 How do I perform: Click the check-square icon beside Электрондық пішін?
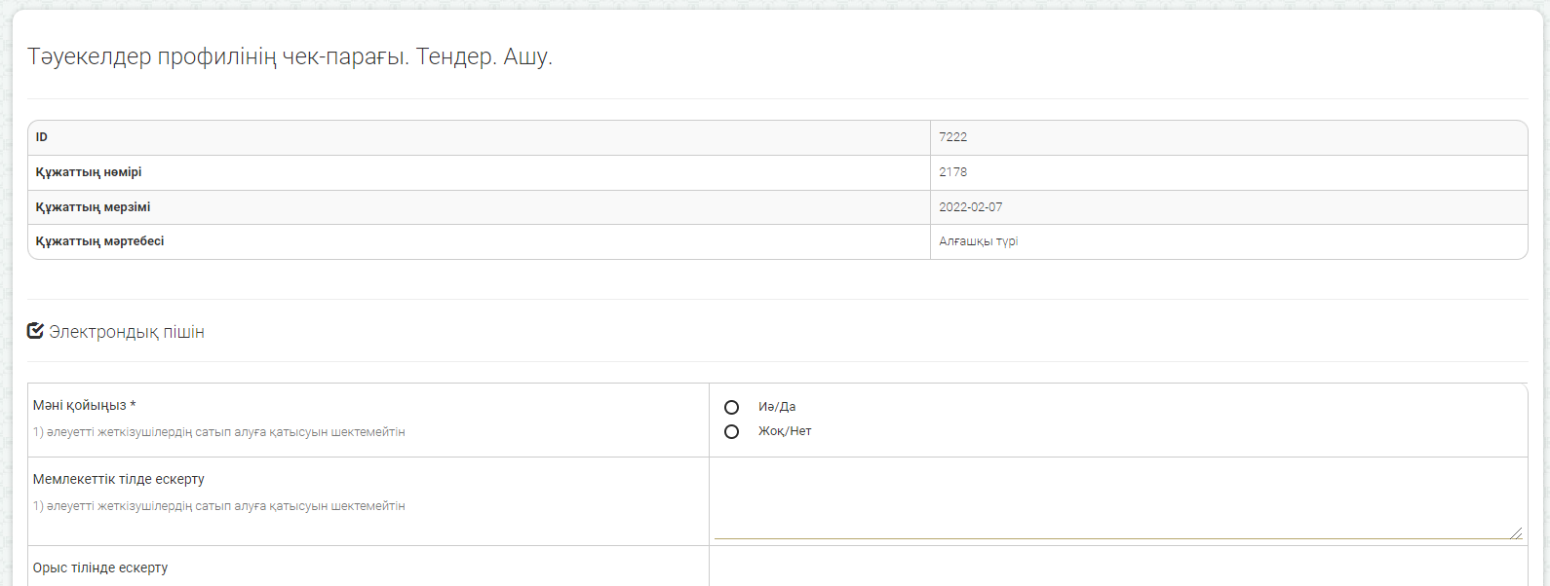tap(35, 331)
